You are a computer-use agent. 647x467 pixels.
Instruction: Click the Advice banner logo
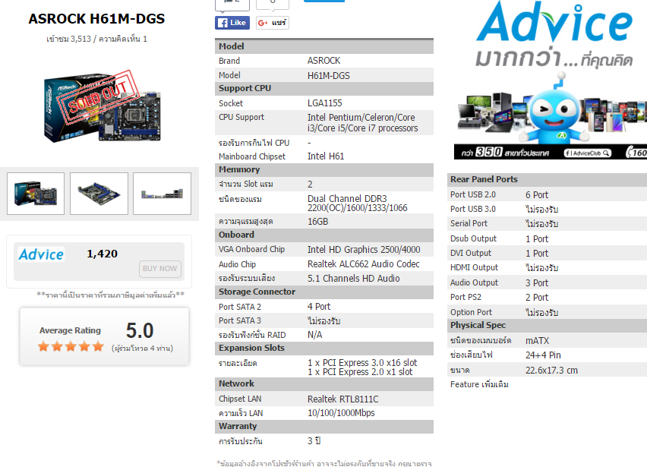(554, 23)
